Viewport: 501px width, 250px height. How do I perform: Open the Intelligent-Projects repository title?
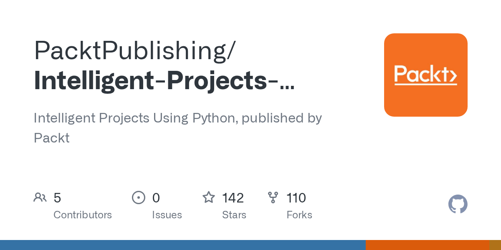pos(164,81)
